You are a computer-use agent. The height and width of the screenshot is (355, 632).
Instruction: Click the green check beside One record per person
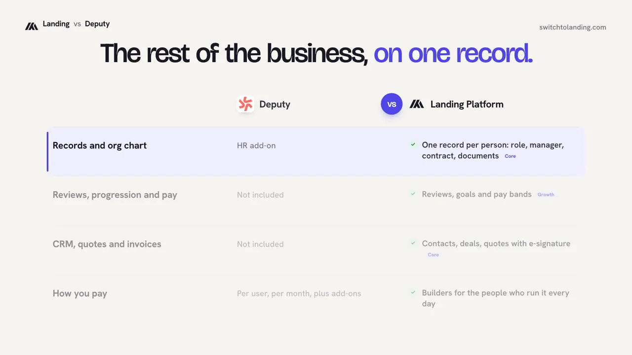[x=413, y=144]
